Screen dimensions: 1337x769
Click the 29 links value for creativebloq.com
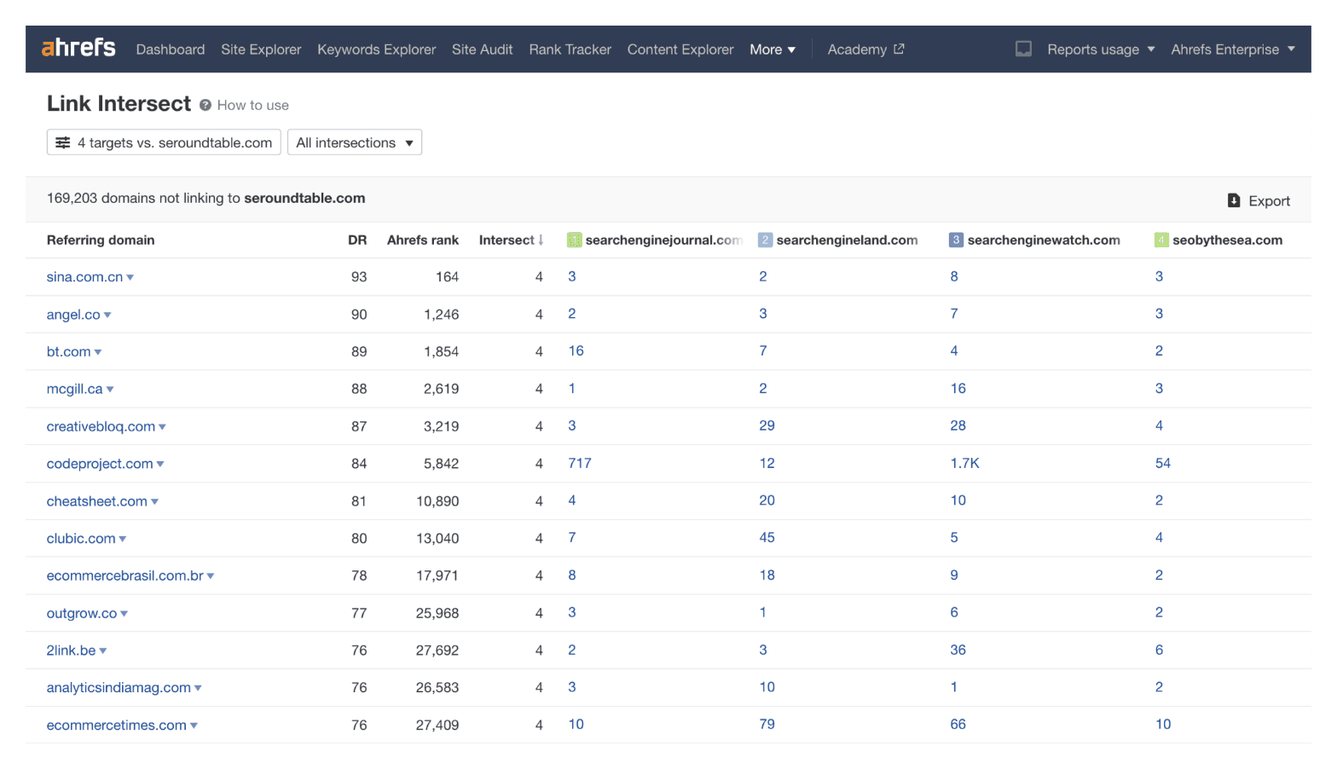[767, 426]
